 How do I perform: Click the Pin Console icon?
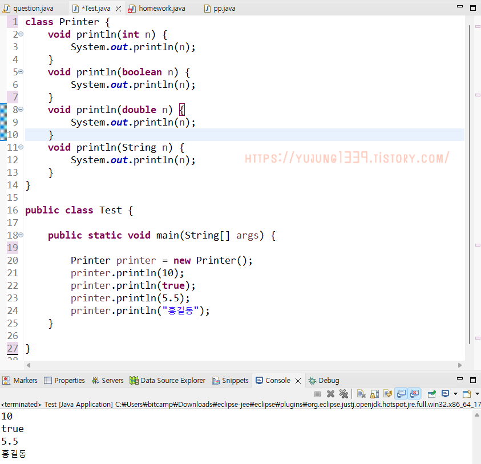pyautogui.click(x=432, y=394)
